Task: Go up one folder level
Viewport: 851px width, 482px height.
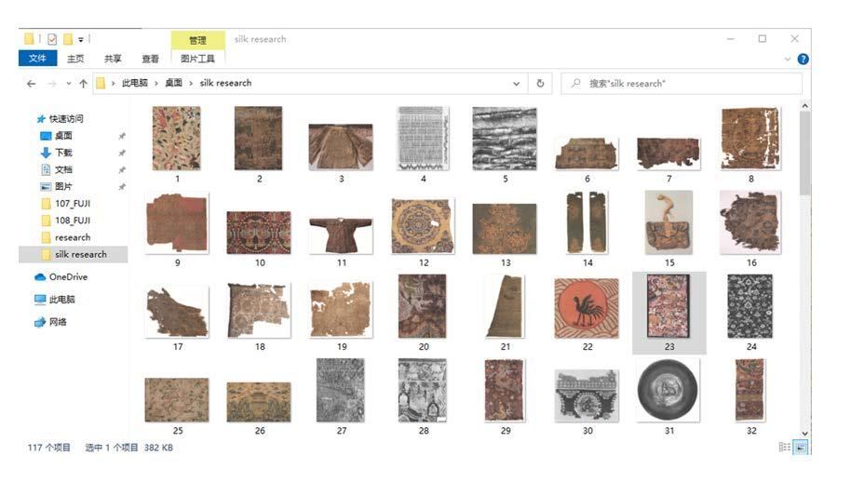Action: [x=83, y=84]
